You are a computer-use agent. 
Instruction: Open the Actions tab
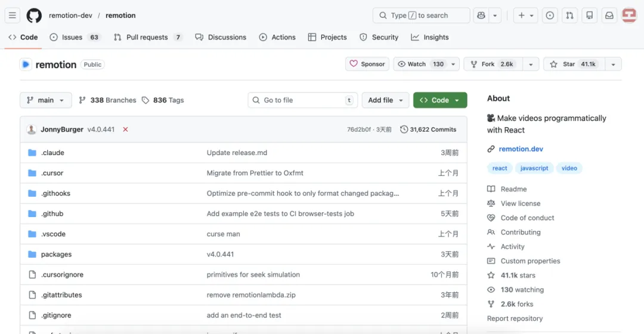(277, 37)
